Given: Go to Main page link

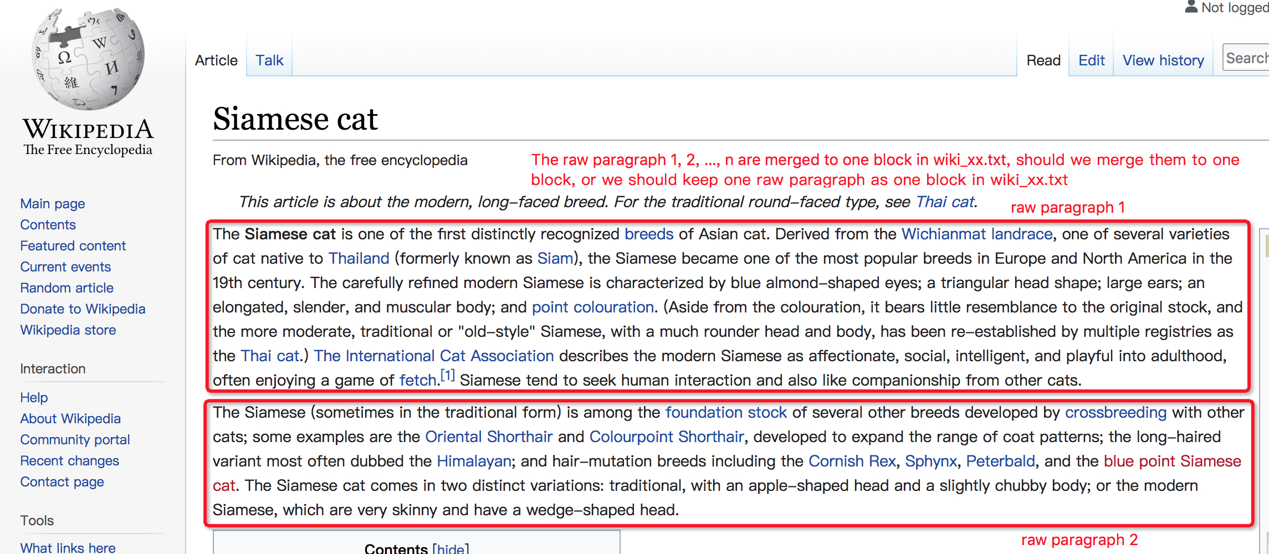Looking at the screenshot, I should click(x=53, y=203).
